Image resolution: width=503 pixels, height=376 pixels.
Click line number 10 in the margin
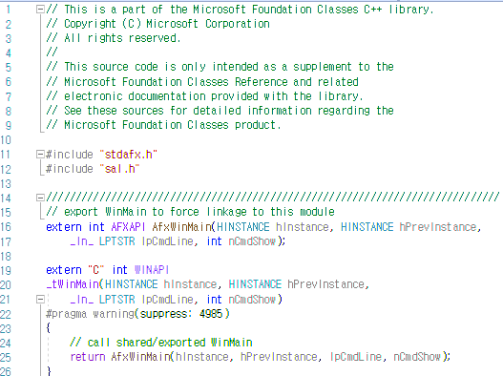click(6, 140)
